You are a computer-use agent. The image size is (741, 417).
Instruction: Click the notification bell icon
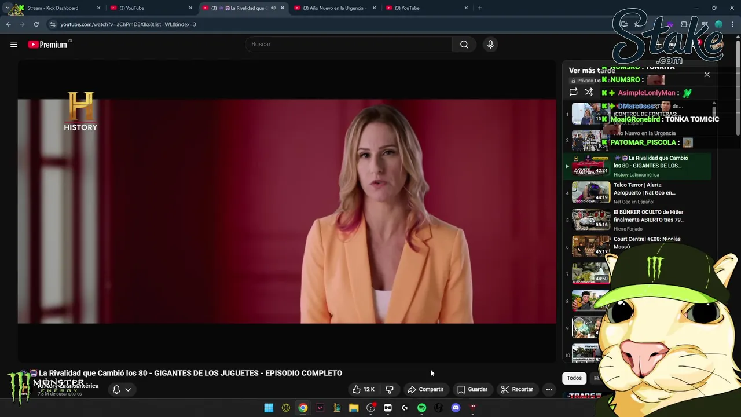coord(116,389)
